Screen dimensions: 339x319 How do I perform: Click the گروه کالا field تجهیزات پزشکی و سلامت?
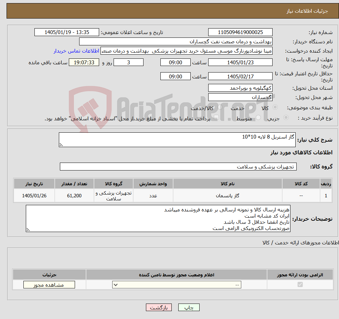pos(178,166)
